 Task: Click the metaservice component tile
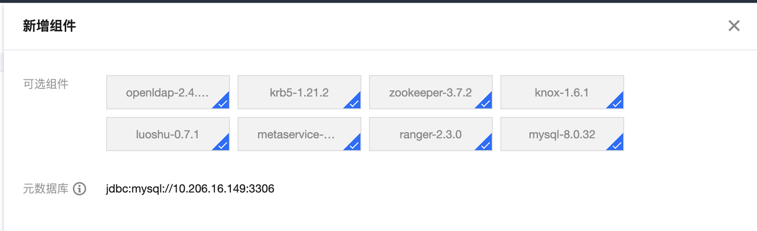(x=299, y=134)
